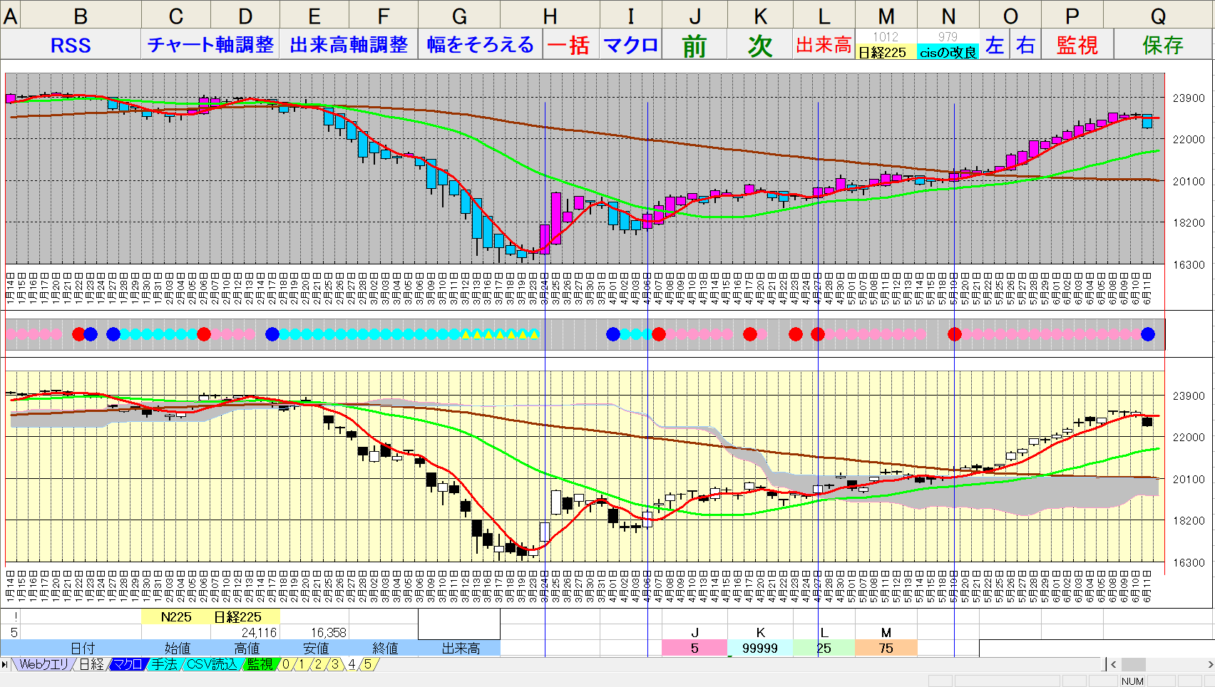
Task: Switch to sheet tab 1
Action: point(302,664)
